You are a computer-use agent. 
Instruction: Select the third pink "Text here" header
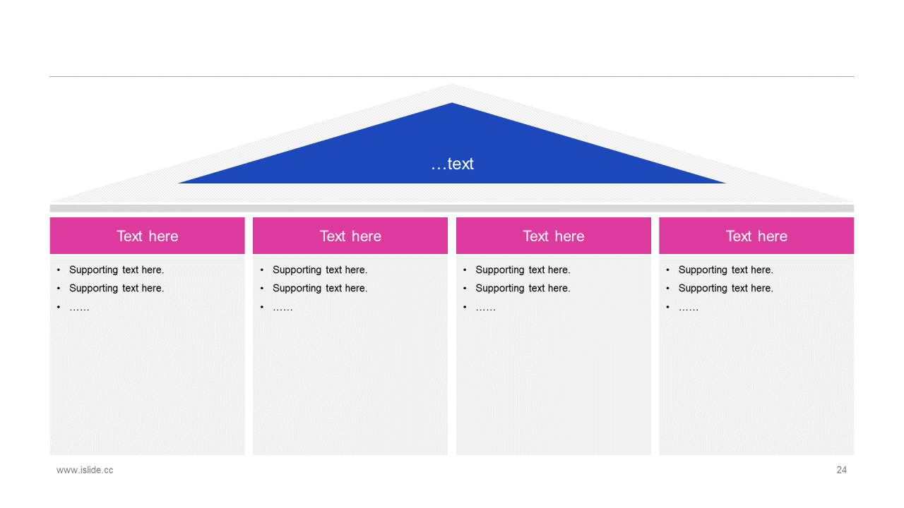pos(554,236)
